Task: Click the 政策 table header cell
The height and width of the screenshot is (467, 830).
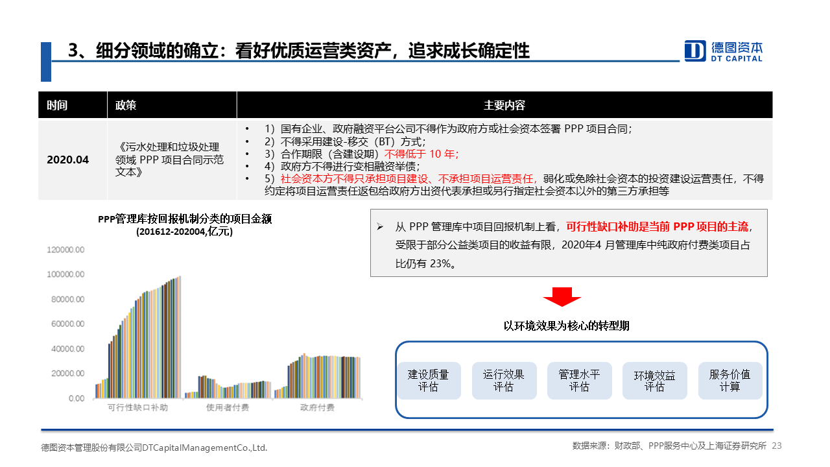Action: (172, 105)
